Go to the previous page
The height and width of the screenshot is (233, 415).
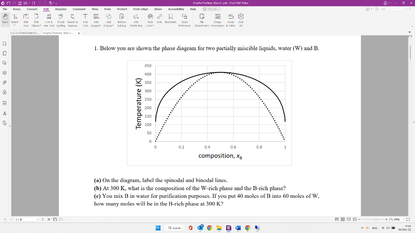point(11,220)
